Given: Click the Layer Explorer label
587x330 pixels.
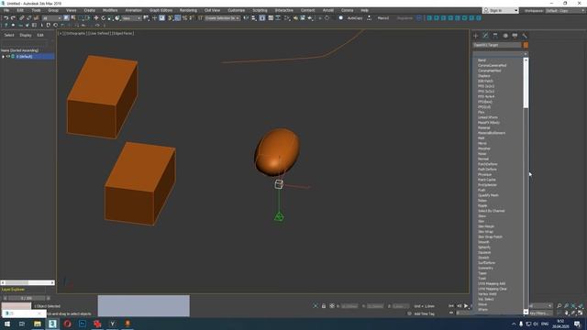Looking at the screenshot, I should point(13,290).
